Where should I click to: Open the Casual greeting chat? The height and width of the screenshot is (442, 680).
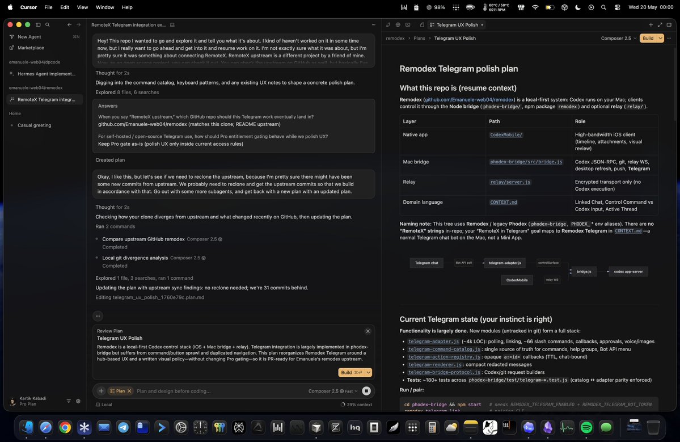(45, 125)
